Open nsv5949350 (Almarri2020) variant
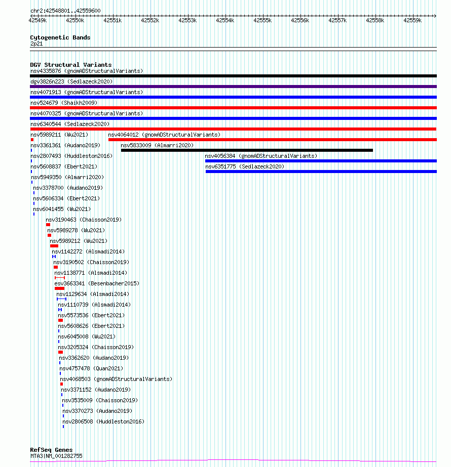 click(x=67, y=177)
